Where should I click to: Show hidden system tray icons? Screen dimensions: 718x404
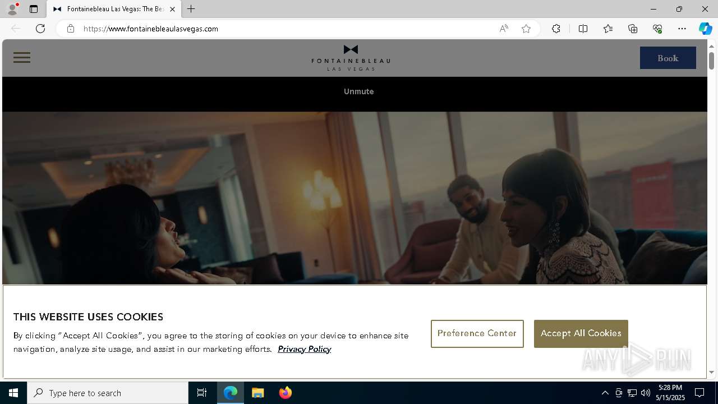click(x=605, y=393)
